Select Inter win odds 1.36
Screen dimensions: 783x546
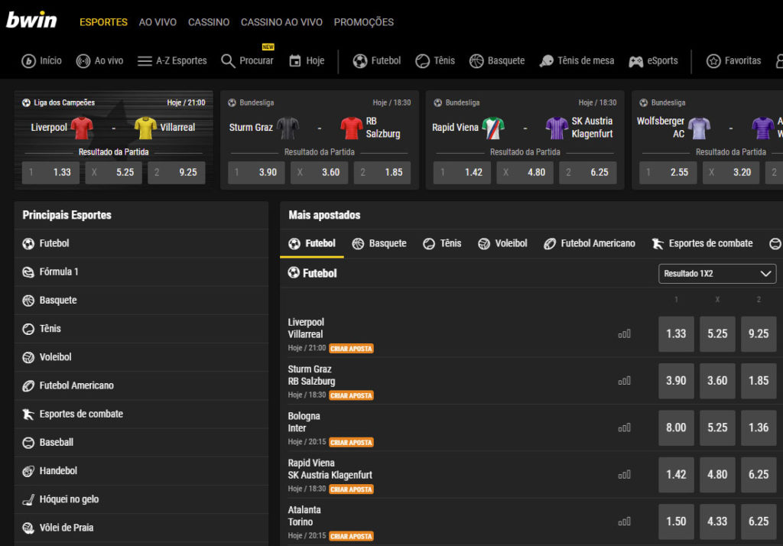[x=759, y=427]
